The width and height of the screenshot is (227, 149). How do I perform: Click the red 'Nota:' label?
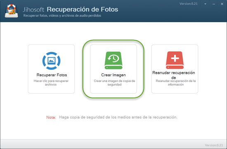[x=51, y=117]
